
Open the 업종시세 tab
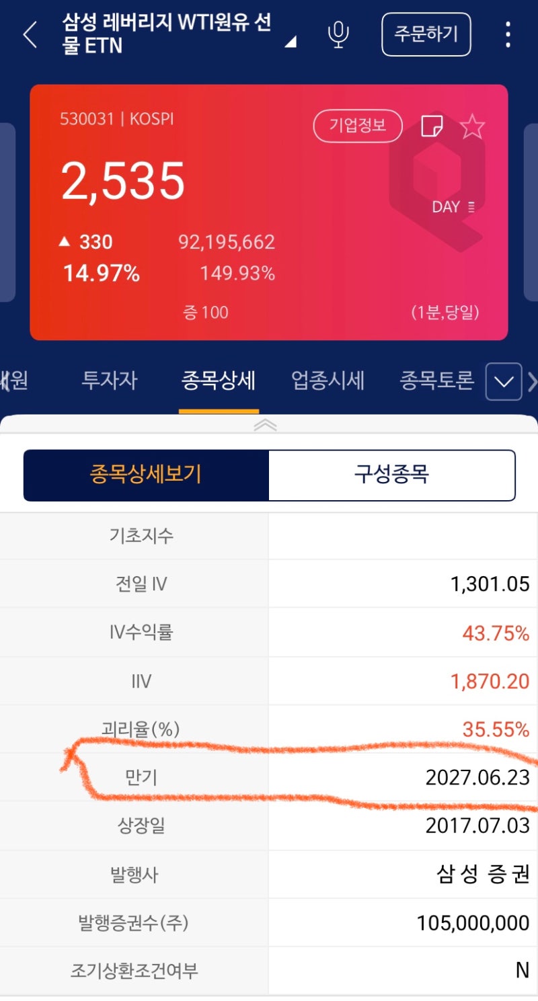point(327,381)
